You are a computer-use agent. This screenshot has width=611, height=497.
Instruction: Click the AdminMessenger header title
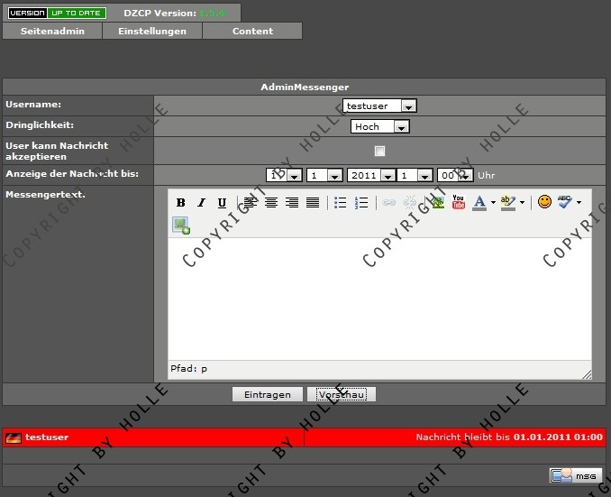click(305, 87)
